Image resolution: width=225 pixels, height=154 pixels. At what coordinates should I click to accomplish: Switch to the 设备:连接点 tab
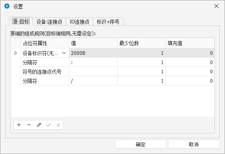[49, 22]
